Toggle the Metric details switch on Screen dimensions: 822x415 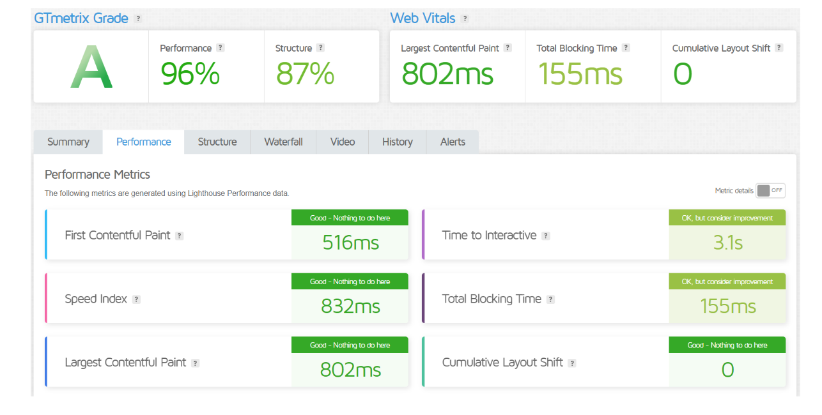770,190
